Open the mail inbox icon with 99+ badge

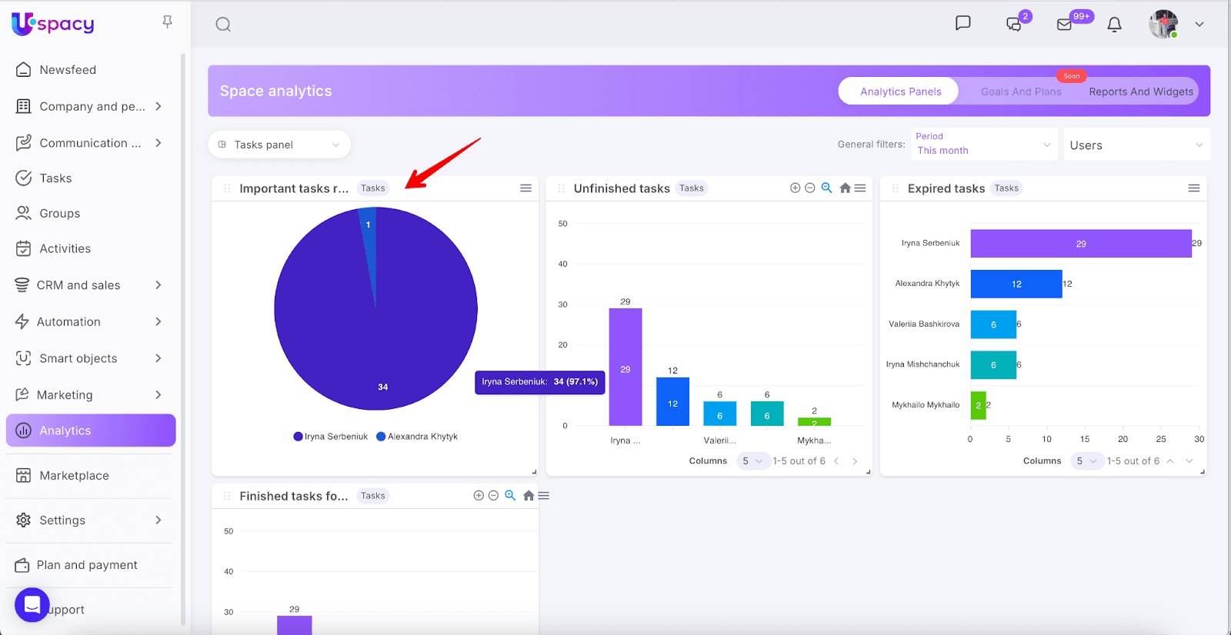1065,25
